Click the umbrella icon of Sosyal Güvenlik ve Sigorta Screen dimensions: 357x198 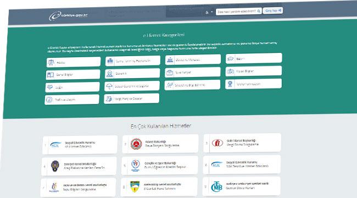[x=109, y=86]
